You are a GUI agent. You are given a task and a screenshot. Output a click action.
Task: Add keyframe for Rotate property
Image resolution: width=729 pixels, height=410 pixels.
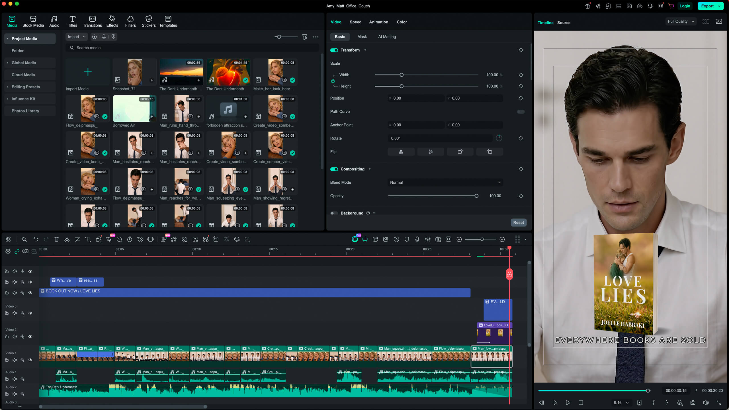[521, 138]
